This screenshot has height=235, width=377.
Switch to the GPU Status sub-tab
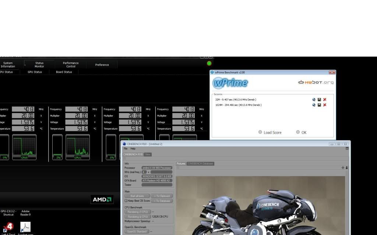coord(35,72)
